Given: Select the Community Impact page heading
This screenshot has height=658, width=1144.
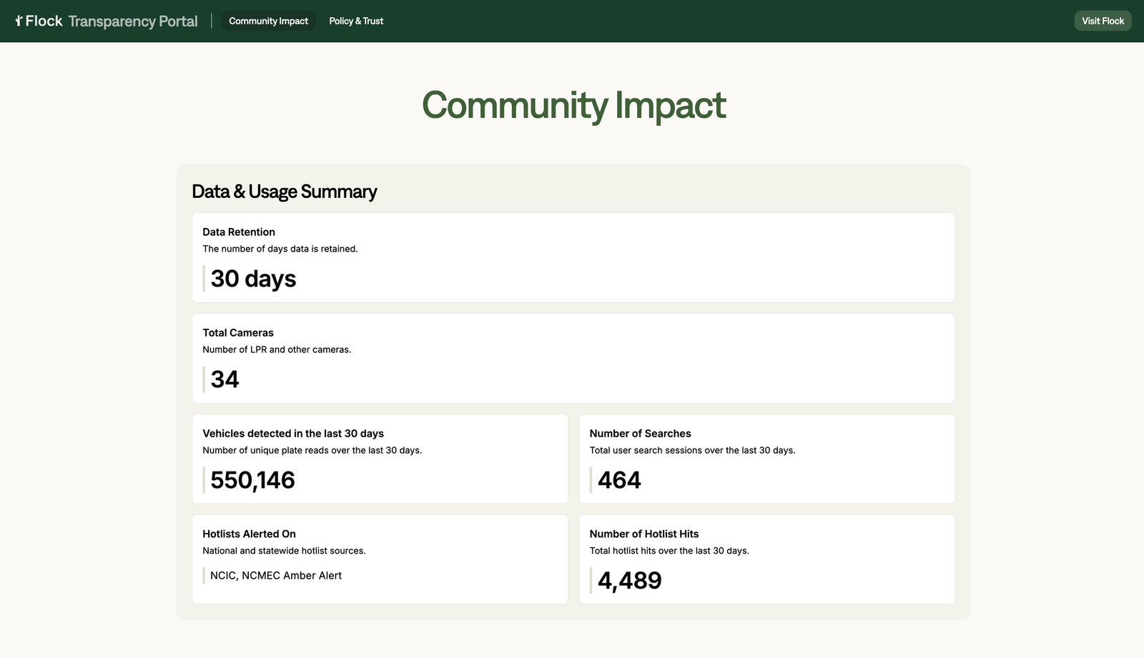Looking at the screenshot, I should (573, 105).
